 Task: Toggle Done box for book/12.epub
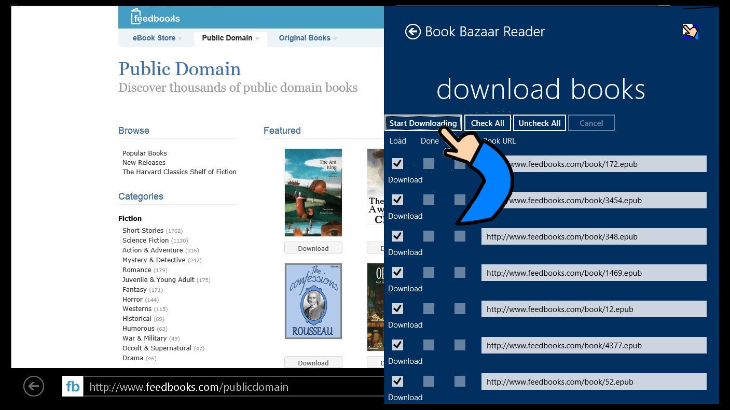point(429,309)
